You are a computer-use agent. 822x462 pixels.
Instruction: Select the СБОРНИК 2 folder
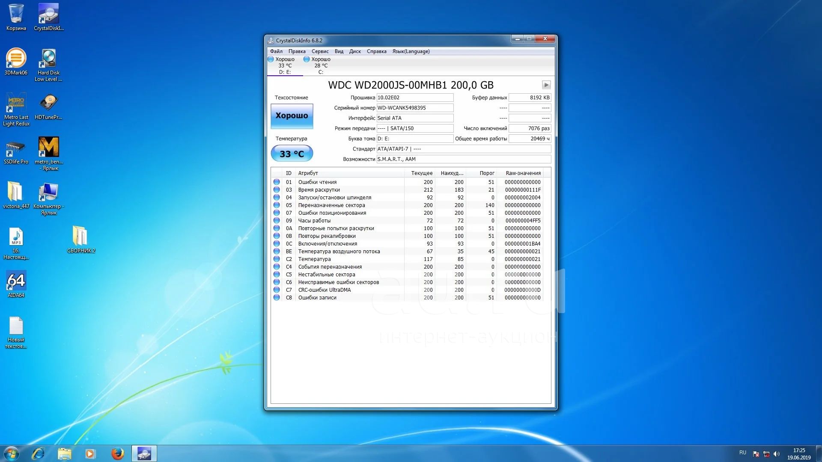(81, 240)
